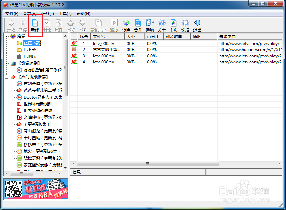Select file 爸爸去哪儿第... in row 2

pos(106,49)
